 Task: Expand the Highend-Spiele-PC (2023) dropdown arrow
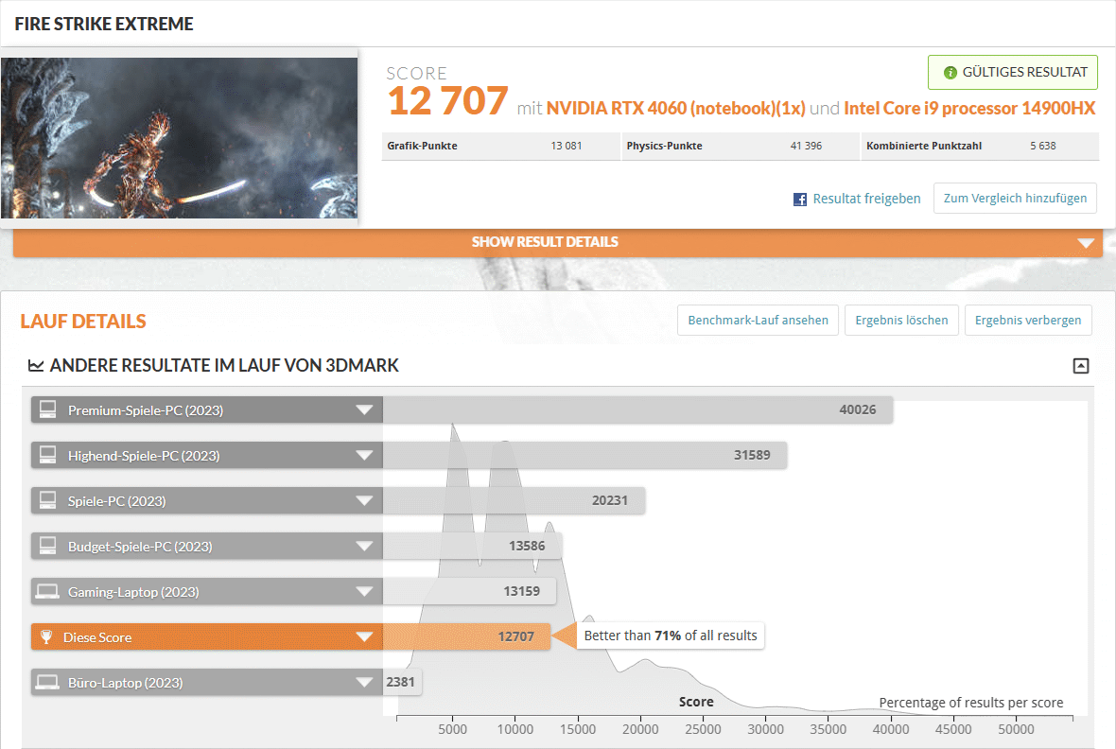(x=364, y=456)
